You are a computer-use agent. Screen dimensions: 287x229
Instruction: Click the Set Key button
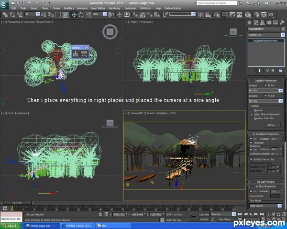204,219
